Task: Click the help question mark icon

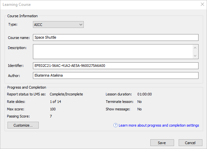Action: tap(115, 125)
